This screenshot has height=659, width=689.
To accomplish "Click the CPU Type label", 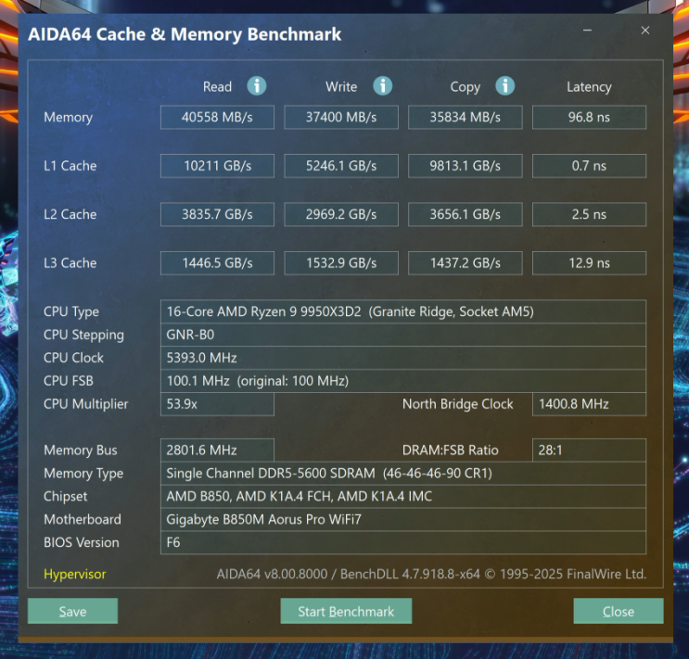I will click(71, 312).
